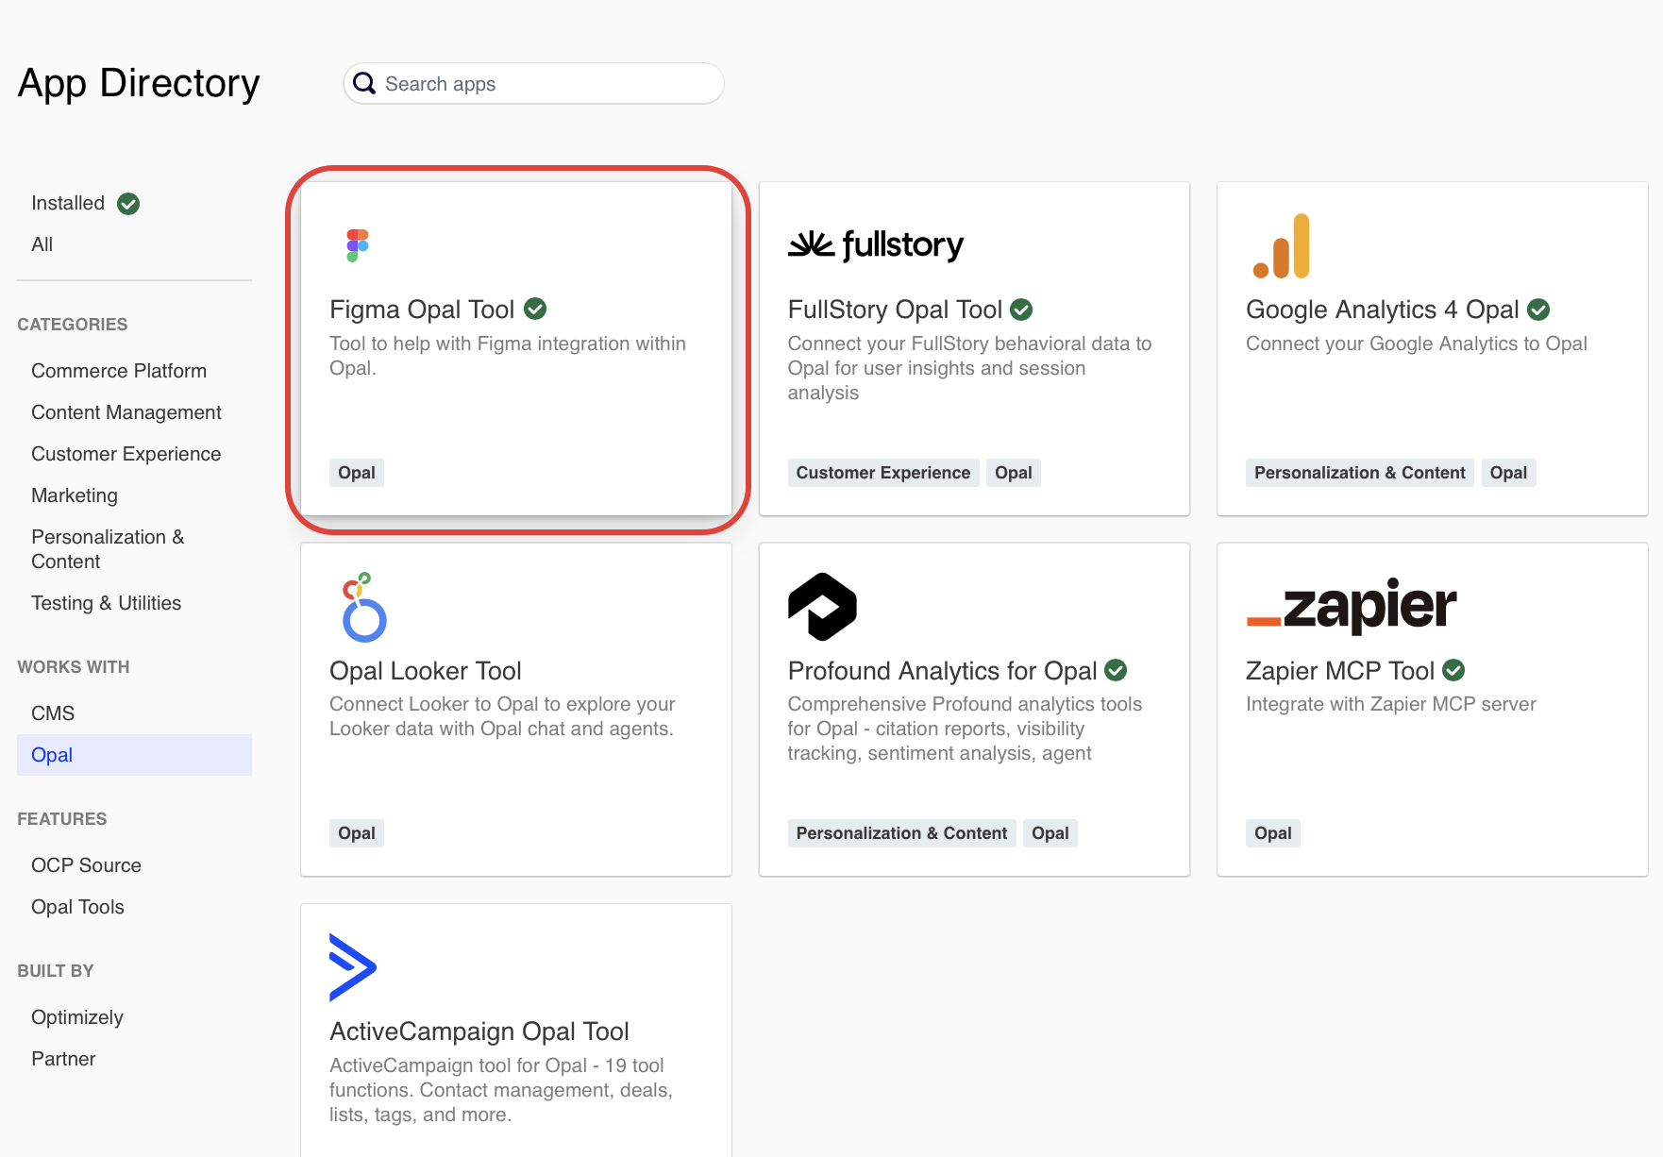Open the Figma Opal Tool title
Screen dimensions: 1663x1157
[422, 310]
